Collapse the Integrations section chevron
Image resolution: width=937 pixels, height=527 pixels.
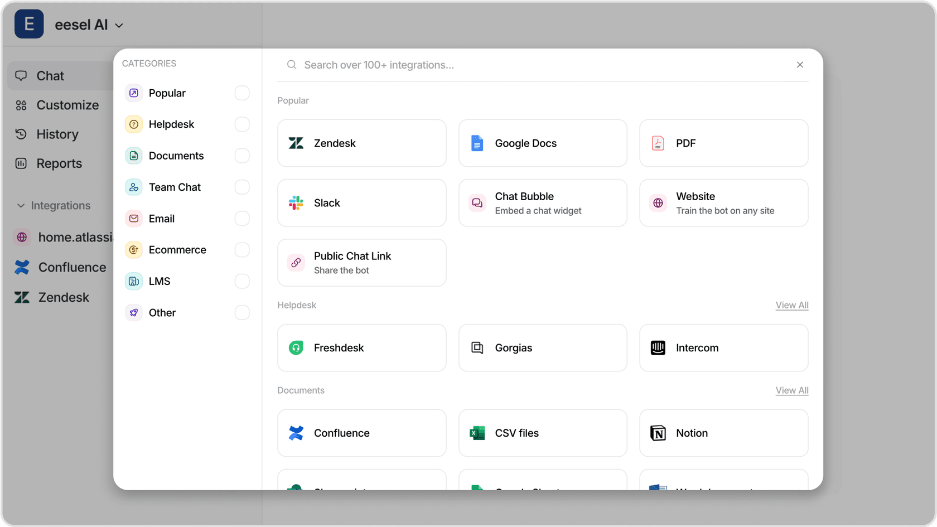(21, 206)
